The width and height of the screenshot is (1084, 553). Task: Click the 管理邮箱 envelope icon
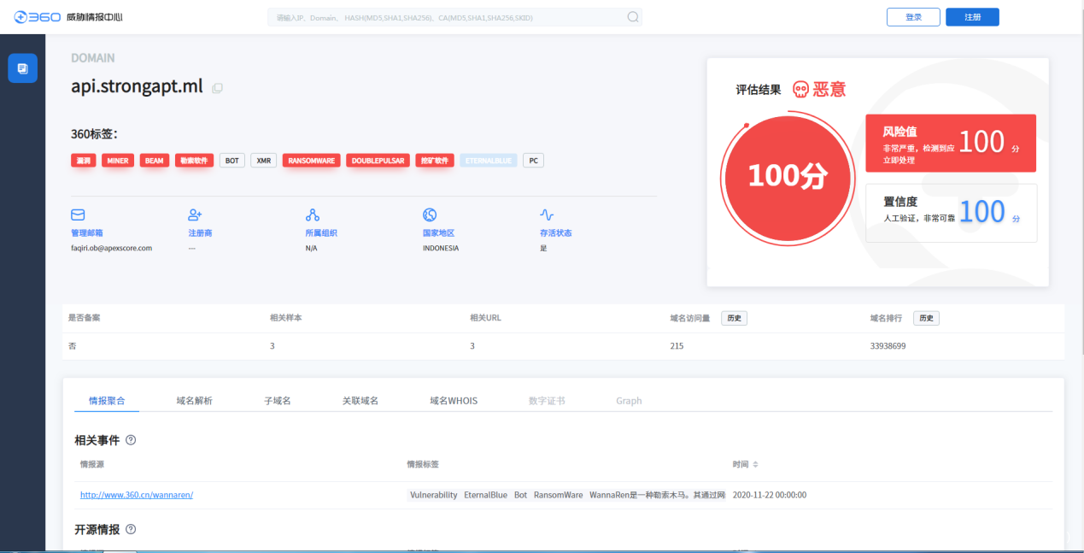[x=78, y=215]
